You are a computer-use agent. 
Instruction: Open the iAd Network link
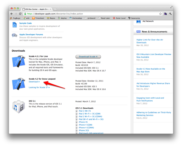(148, 21)
